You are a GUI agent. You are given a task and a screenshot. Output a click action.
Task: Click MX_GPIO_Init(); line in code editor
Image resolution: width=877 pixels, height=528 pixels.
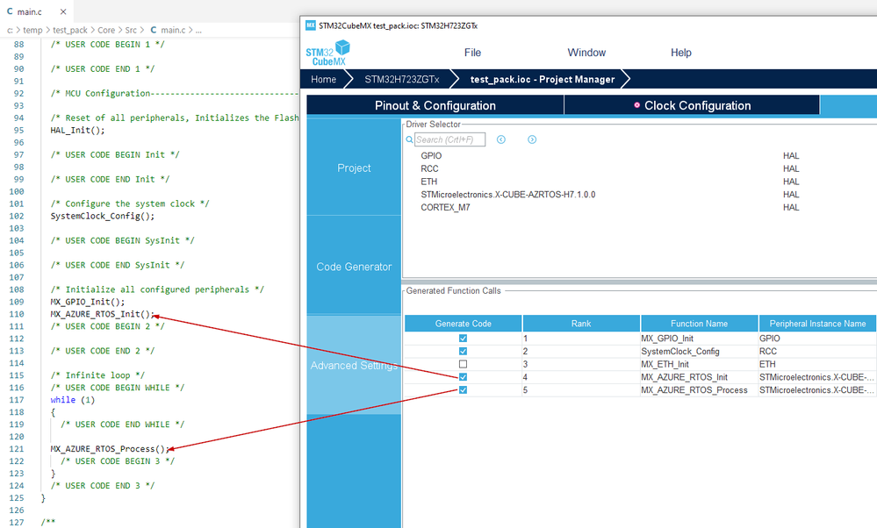click(x=88, y=302)
